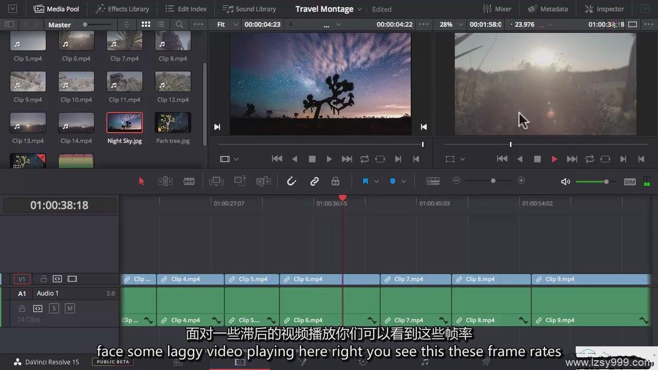Select the Blade edit mode tool

pyautogui.click(x=189, y=181)
